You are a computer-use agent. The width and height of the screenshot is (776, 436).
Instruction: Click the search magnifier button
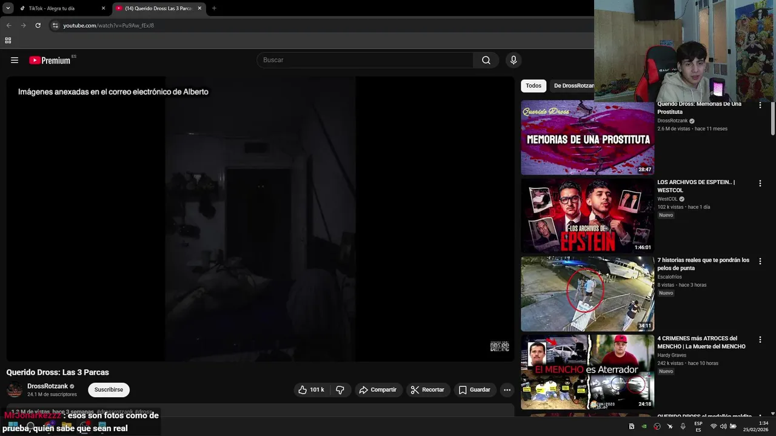pos(486,60)
